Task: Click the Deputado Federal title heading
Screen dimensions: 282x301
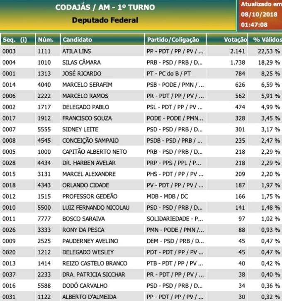Action: click(x=105, y=20)
